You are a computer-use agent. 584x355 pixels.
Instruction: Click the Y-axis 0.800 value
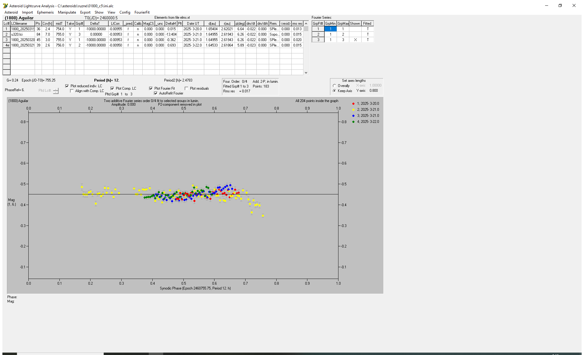373,91
